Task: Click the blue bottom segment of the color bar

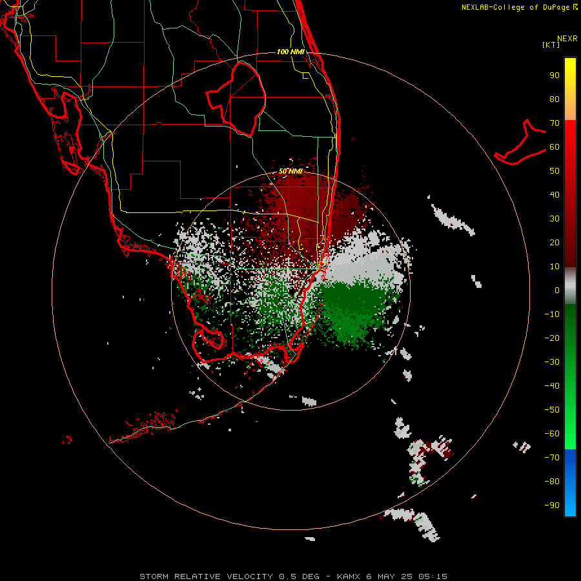Action: (570, 483)
